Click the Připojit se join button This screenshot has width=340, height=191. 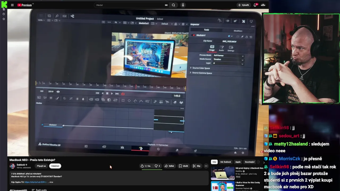(41, 166)
